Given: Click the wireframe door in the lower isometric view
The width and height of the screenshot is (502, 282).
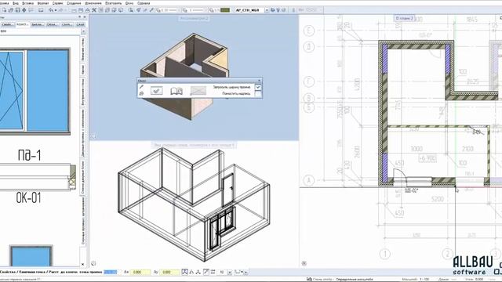Looking at the screenshot, I should coord(227,190).
